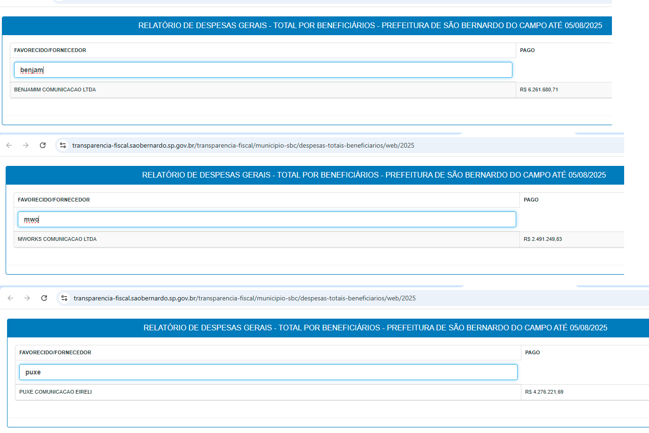Select the MWORKS COMUNICACAO LTDA row
Screen dimensions: 649x433
[x=57, y=239]
